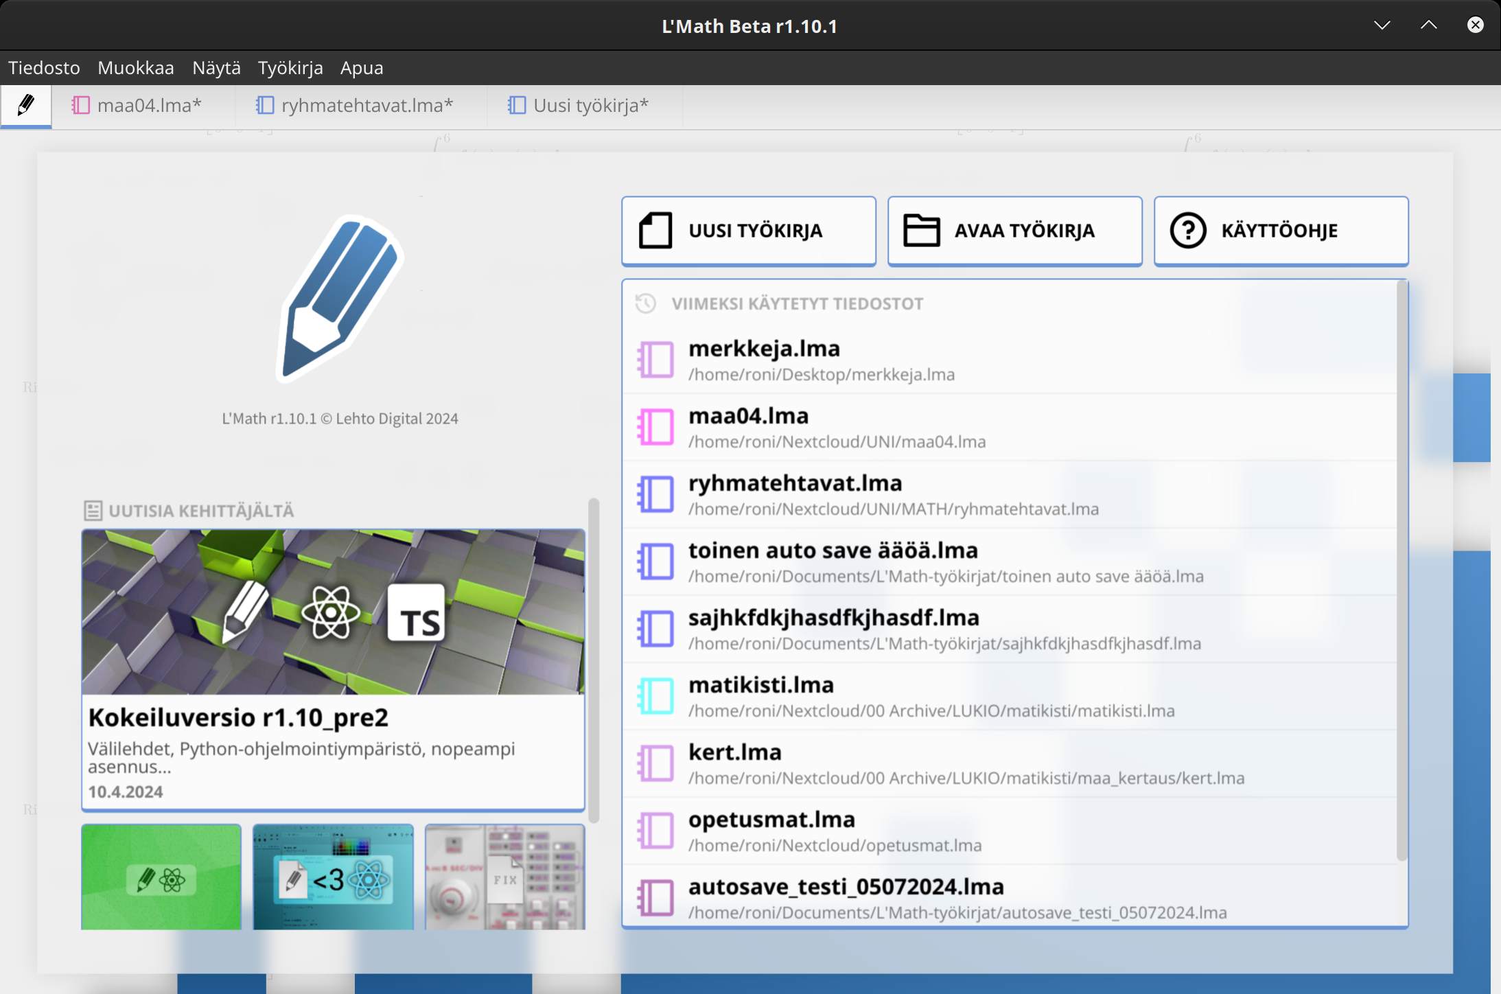Open the Tiedosto menu
Screen dimensions: 1501x994
44,68
